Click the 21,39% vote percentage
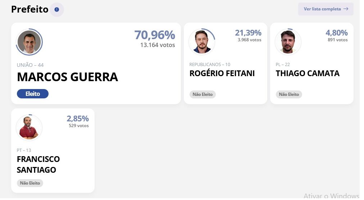The width and height of the screenshot is (364, 200). coord(248,33)
